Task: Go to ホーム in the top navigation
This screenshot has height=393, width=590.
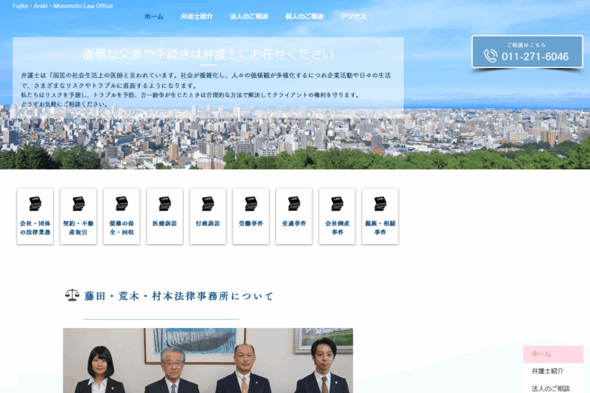Action: point(154,16)
